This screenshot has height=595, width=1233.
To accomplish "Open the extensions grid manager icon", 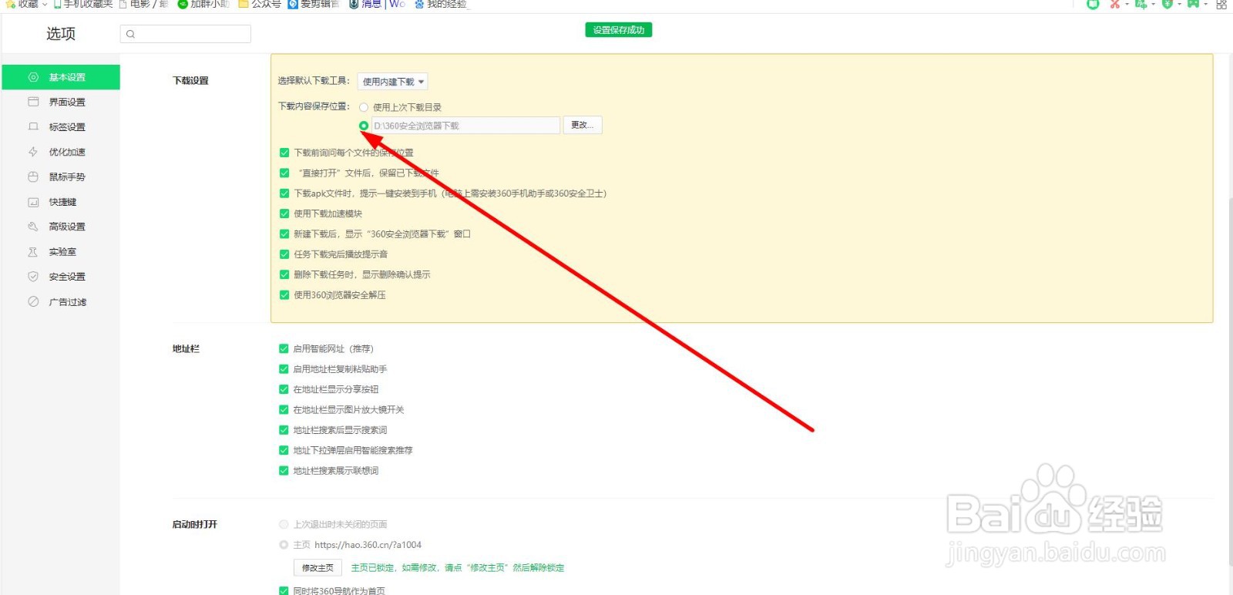I will pyautogui.click(x=1221, y=4).
